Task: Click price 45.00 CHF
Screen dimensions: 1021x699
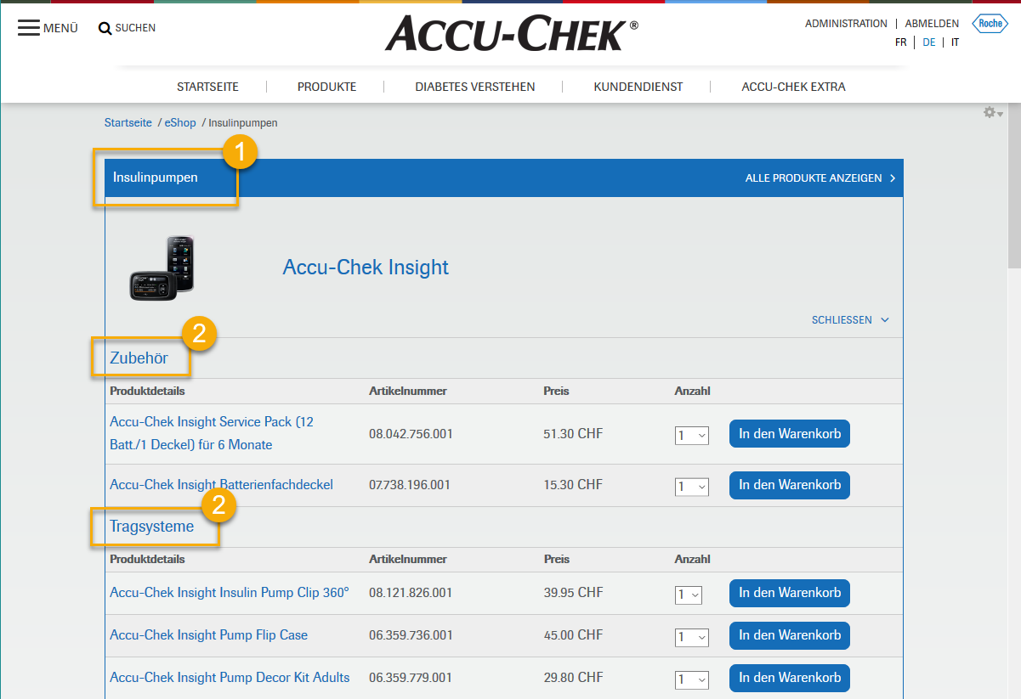Action: coord(573,635)
